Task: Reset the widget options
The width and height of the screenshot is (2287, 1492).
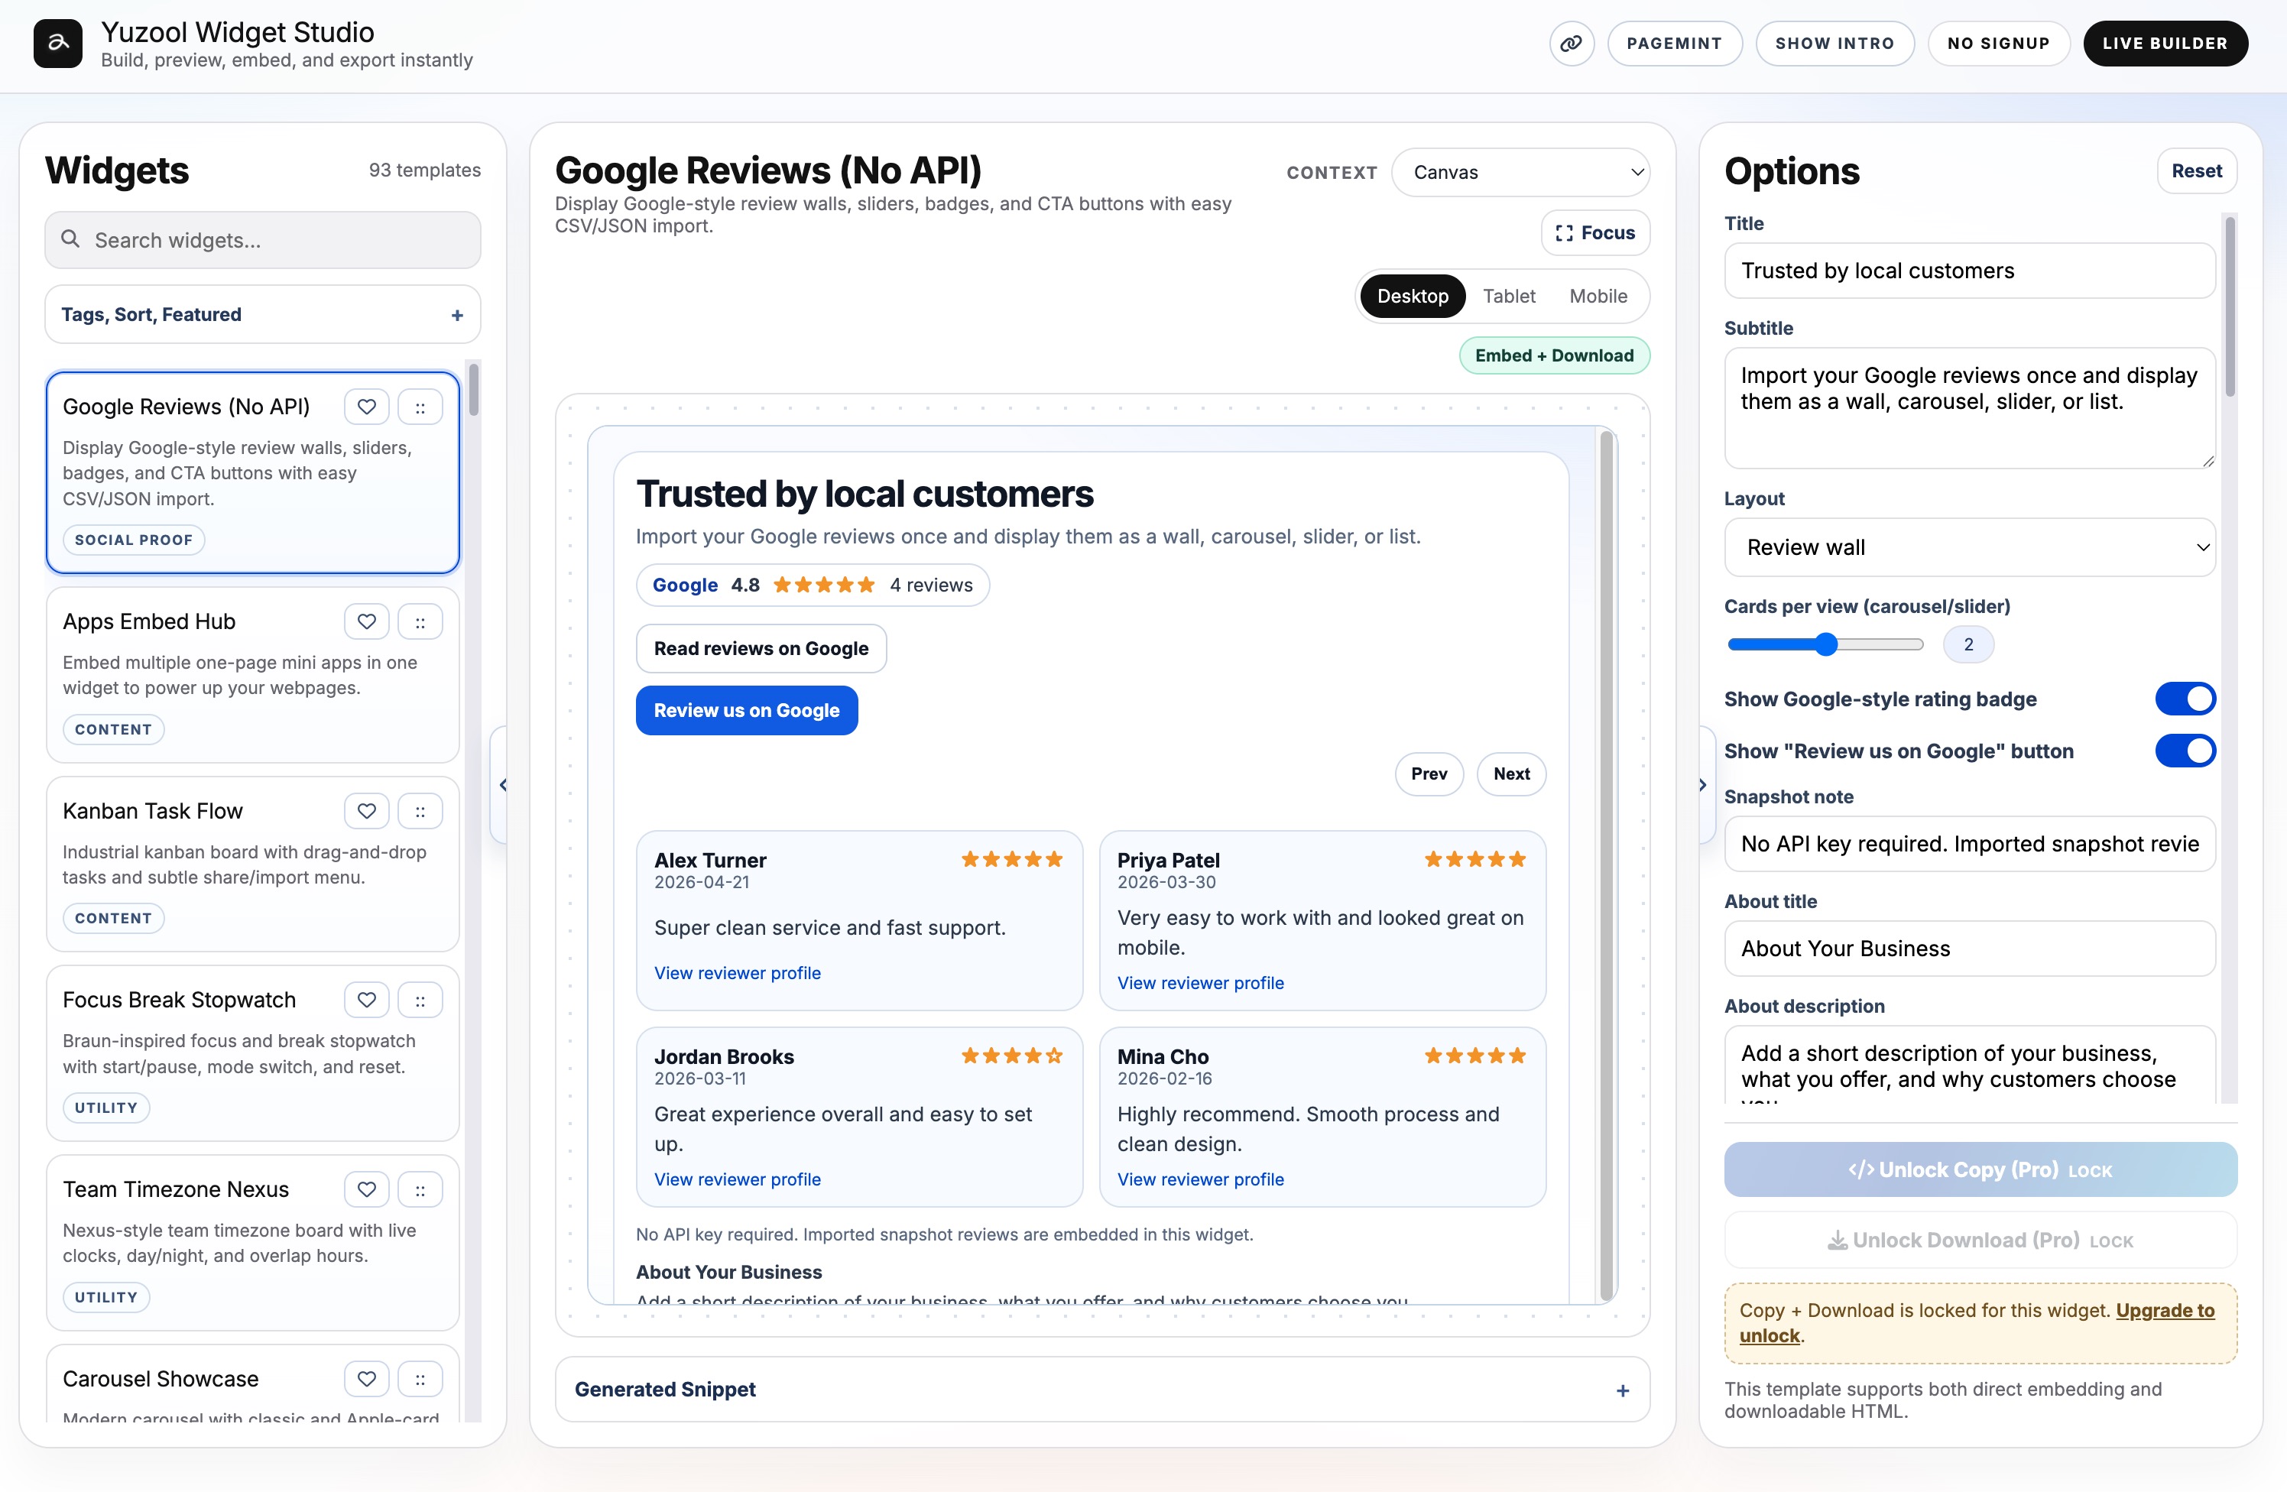Action: point(2196,171)
